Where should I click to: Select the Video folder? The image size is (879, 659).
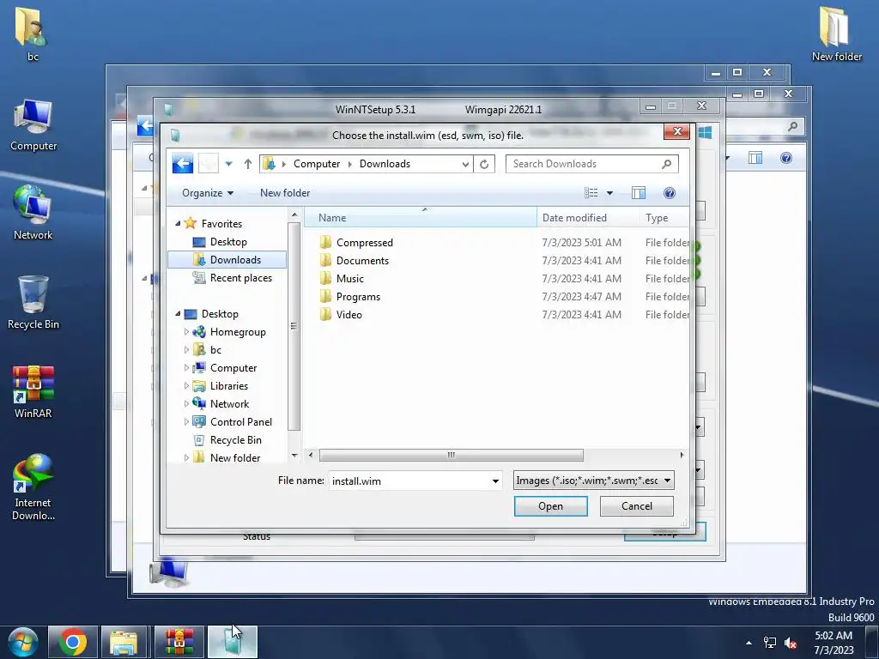point(349,314)
